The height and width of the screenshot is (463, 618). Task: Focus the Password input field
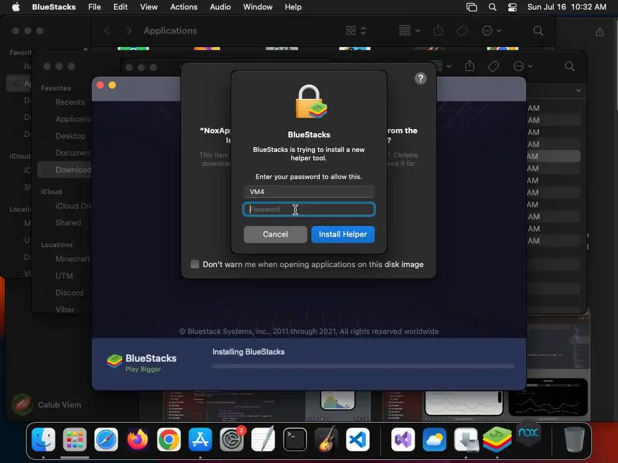click(308, 209)
